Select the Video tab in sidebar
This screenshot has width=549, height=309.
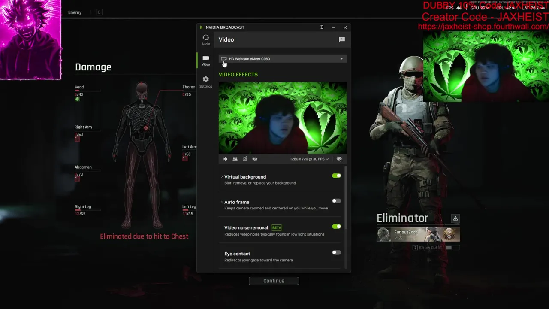tap(206, 61)
